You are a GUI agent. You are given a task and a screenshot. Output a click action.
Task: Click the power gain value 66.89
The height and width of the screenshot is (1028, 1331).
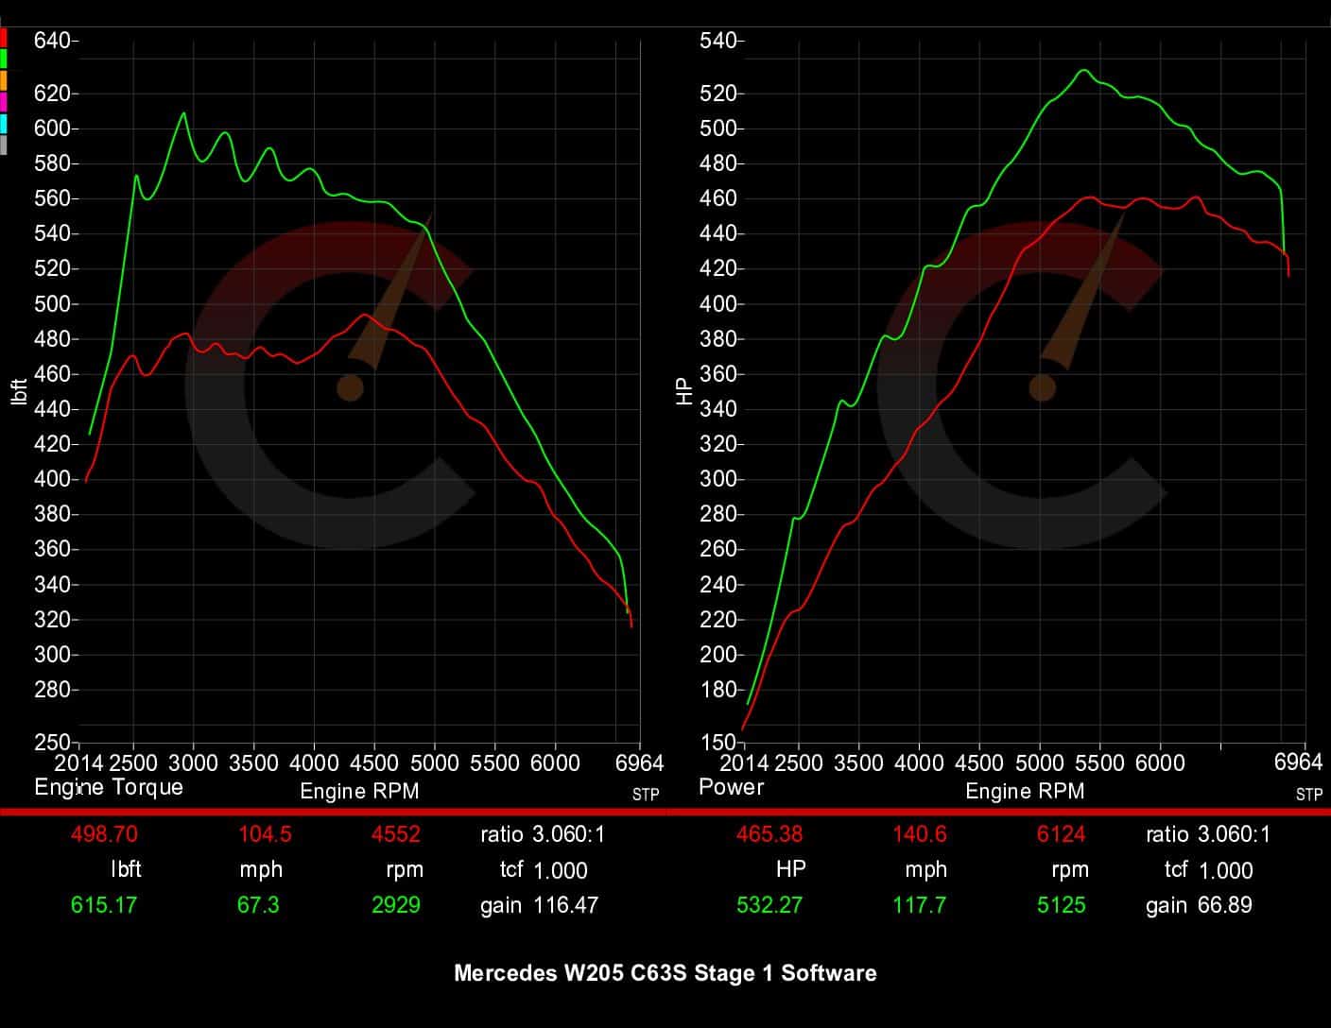point(1224,905)
